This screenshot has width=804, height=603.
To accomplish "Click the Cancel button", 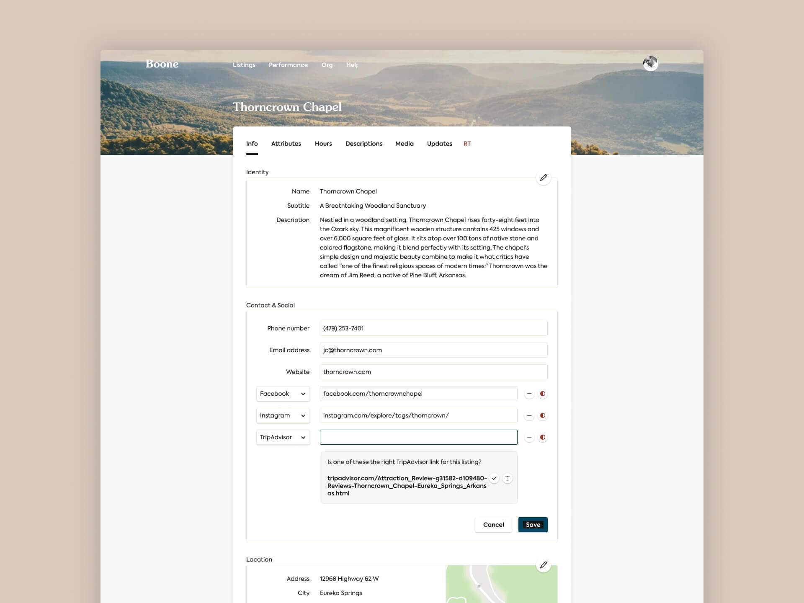I will point(493,525).
